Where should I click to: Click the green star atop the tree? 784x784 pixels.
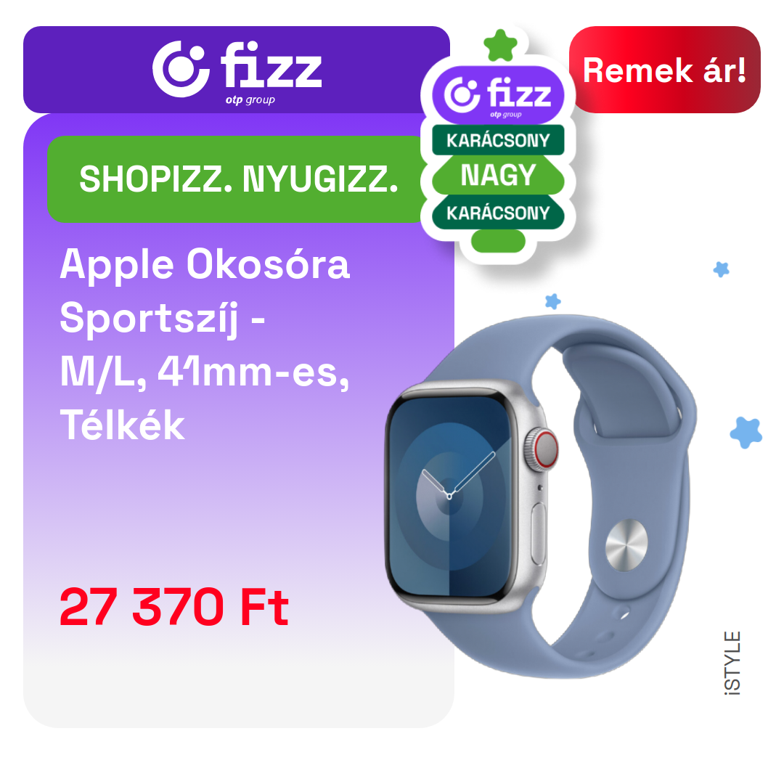coord(500,46)
